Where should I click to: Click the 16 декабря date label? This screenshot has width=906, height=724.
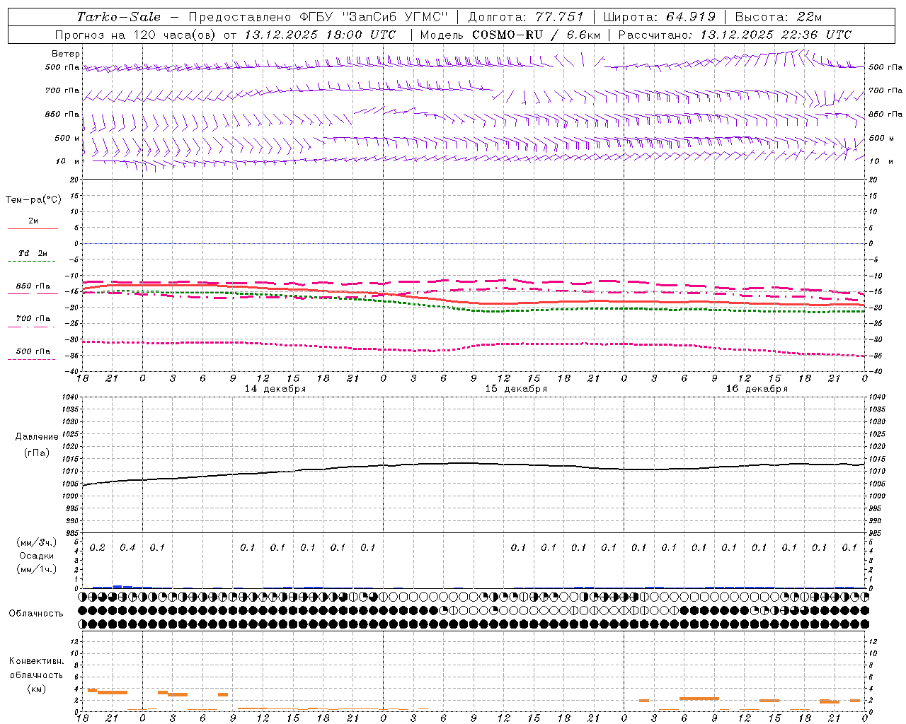[757, 389]
